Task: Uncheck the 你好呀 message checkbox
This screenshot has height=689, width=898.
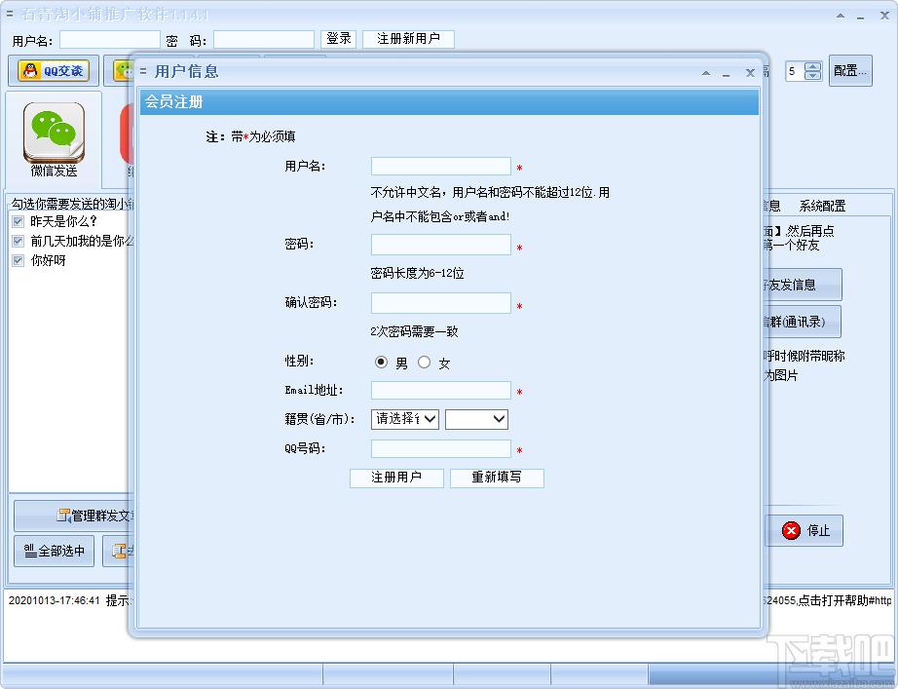Action: pyautogui.click(x=19, y=260)
